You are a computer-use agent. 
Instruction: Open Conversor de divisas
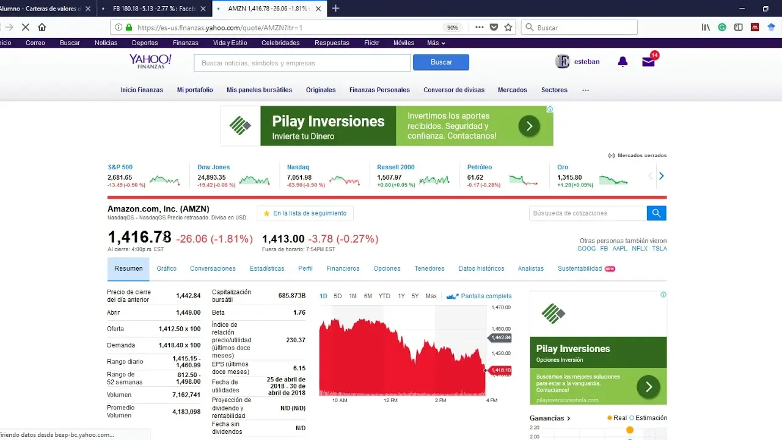tap(454, 90)
